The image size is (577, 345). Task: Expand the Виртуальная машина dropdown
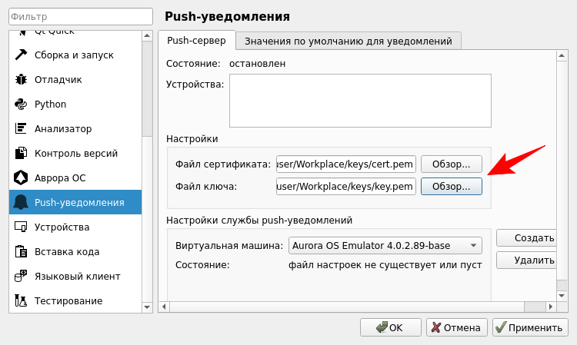[385, 247]
